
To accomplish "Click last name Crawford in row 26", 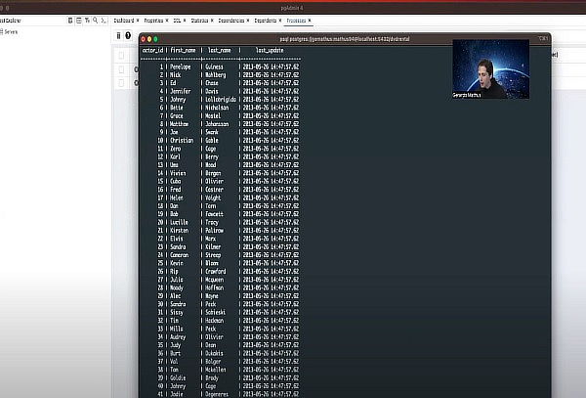I will (216, 272).
